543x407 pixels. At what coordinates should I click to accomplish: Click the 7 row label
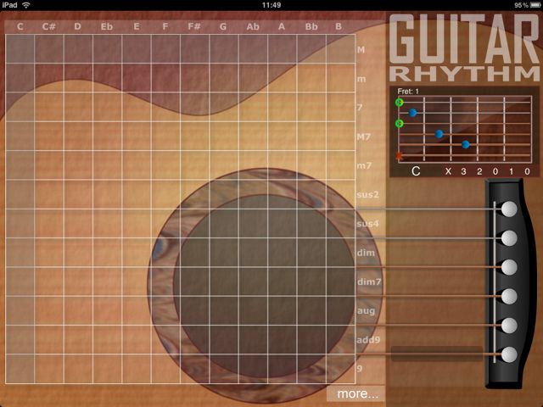point(360,108)
